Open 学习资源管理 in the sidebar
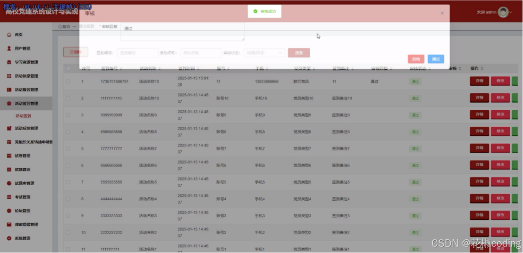 tap(26, 62)
